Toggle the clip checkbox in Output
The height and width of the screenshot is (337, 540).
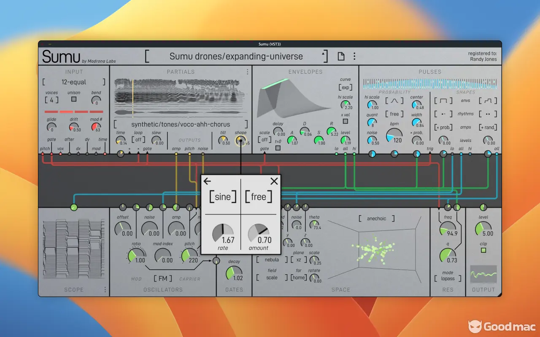(x=483, y=250)
